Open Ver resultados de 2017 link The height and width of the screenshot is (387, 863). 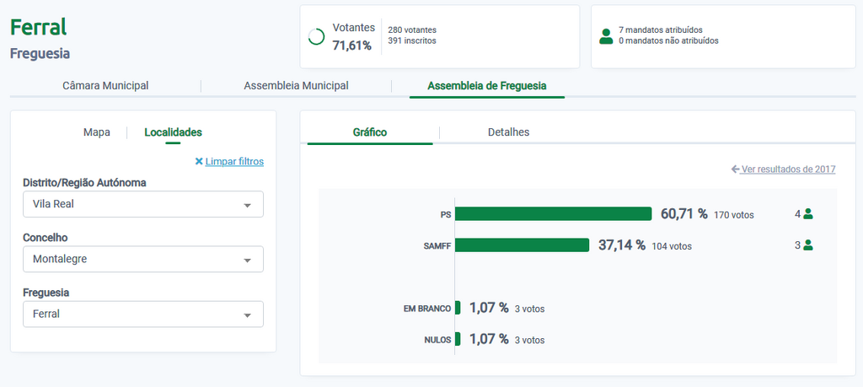pyautogui.click(x=788, y=169)
